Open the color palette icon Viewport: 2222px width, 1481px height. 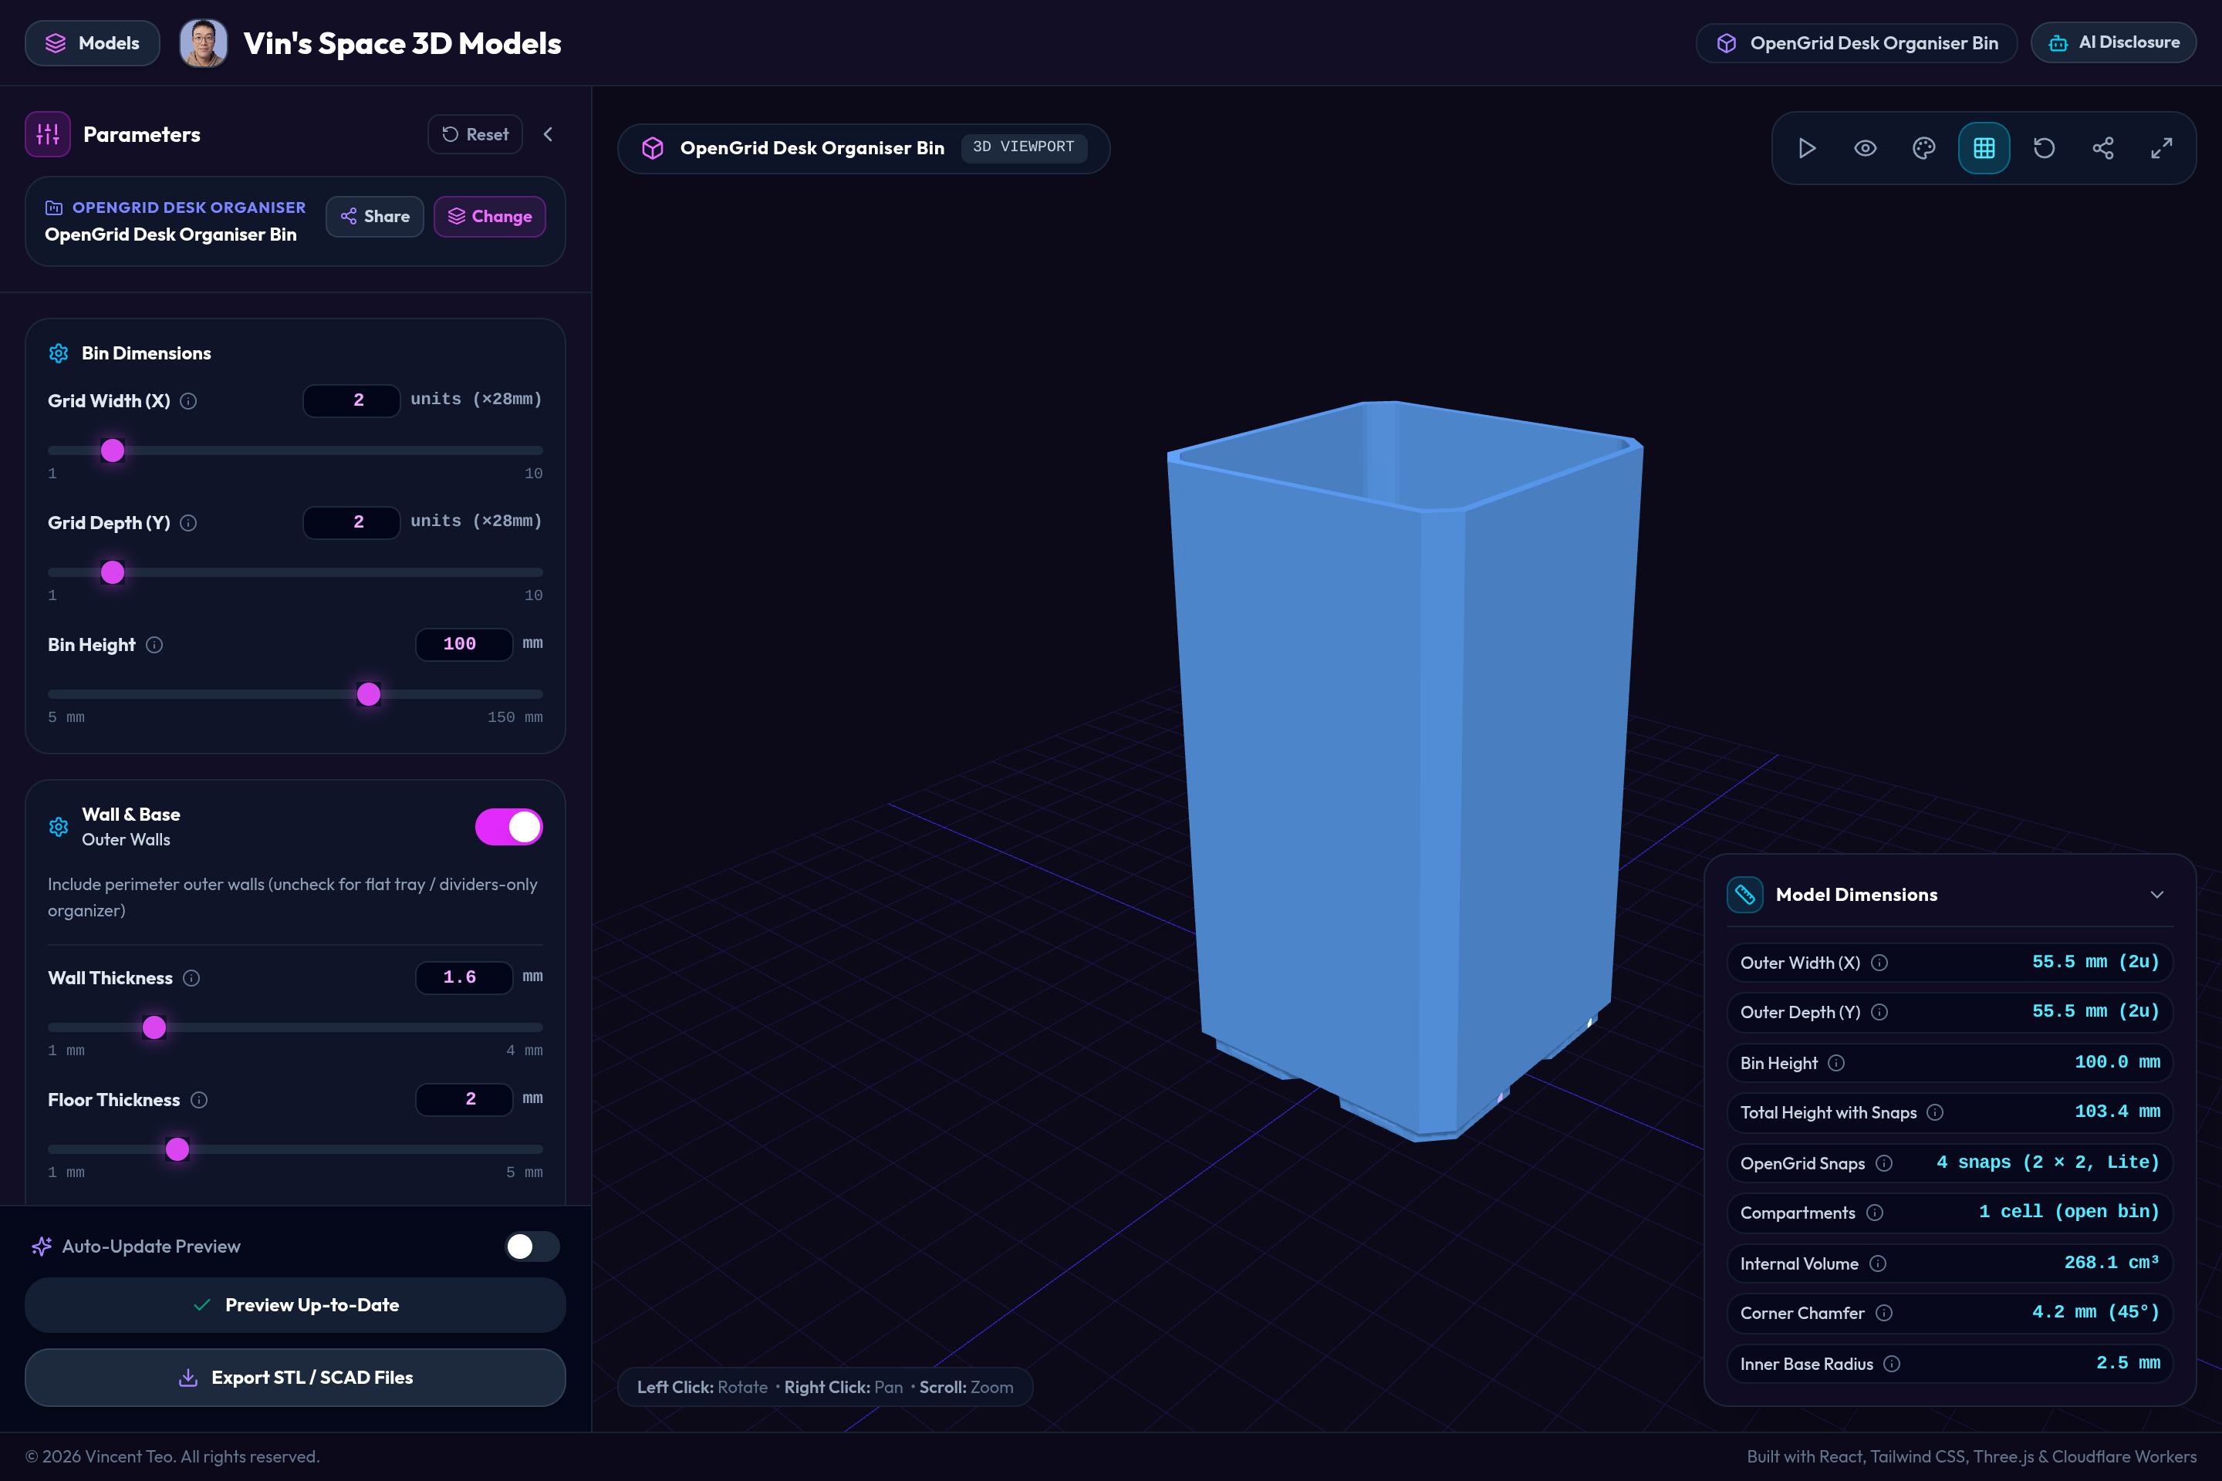coord(1924,148)
